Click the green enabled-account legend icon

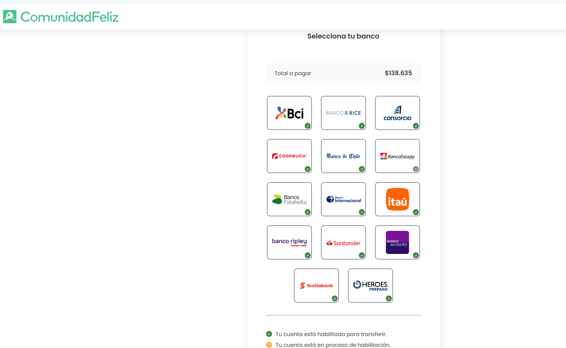(x=269, y=334)
